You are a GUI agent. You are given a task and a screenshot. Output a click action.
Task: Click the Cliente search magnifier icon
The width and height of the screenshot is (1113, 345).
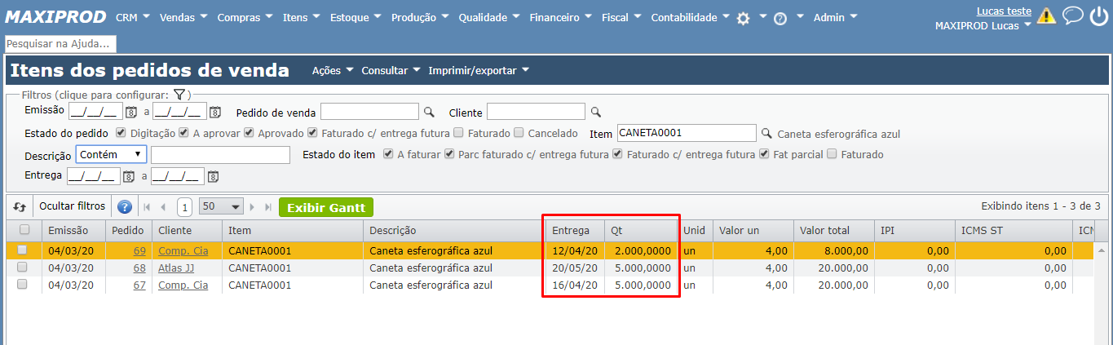tap(596, 113)
